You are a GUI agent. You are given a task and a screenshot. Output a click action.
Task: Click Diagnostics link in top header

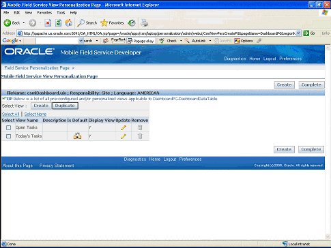click(x=235, y=59)
